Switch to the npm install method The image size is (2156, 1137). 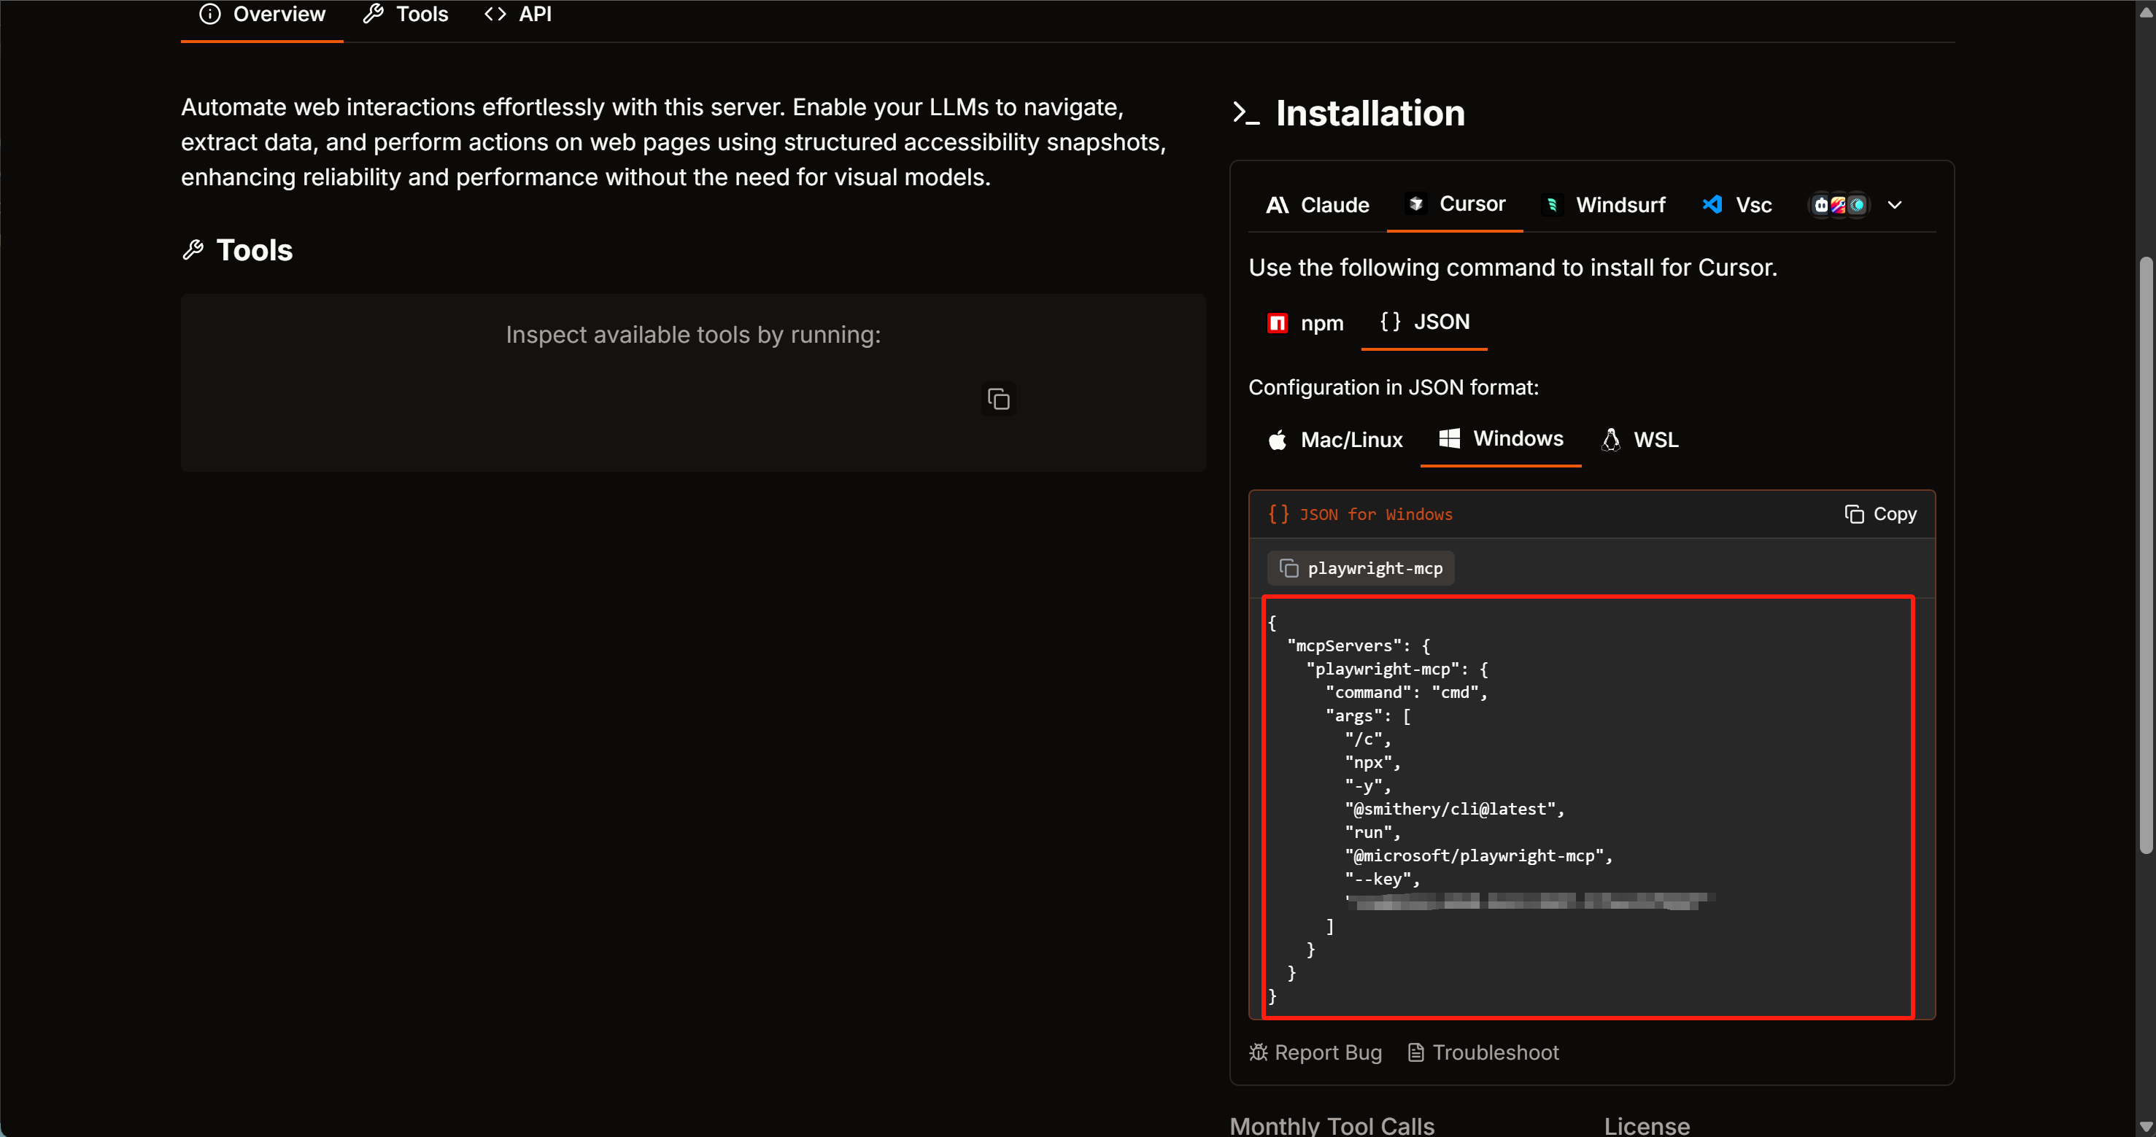pyautogui.click(x=1305, y=323)
